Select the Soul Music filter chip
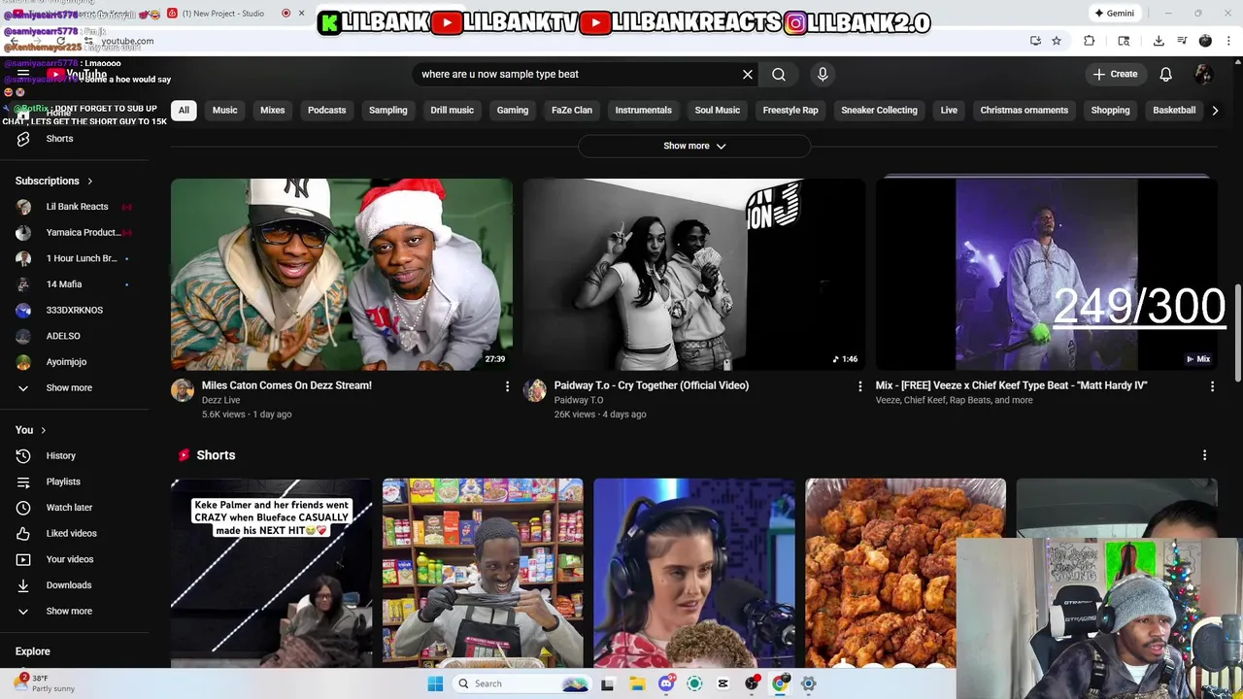Viewport: 1243px width, 699px height. click(x=718, y=110)
